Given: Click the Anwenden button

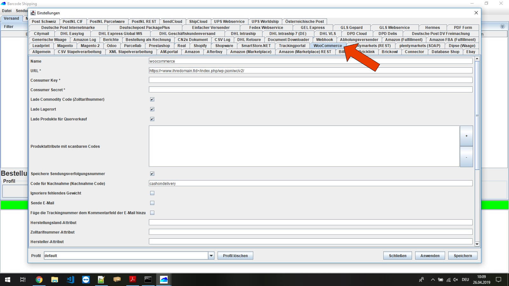Looking at the screenshot, I should pos(430,255).
